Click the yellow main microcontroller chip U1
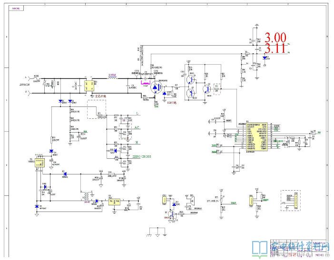The image size is (334, 260). pos(256,136)
